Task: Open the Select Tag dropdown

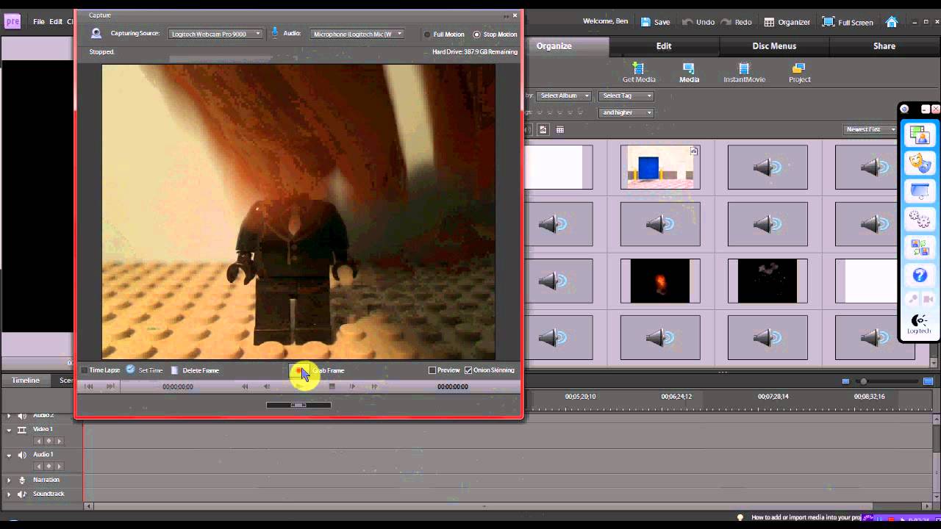Action: 626,96
